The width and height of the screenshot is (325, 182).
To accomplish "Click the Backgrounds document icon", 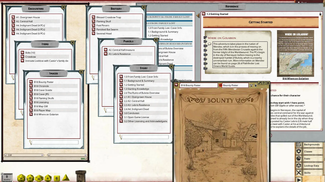I will 299,144.
